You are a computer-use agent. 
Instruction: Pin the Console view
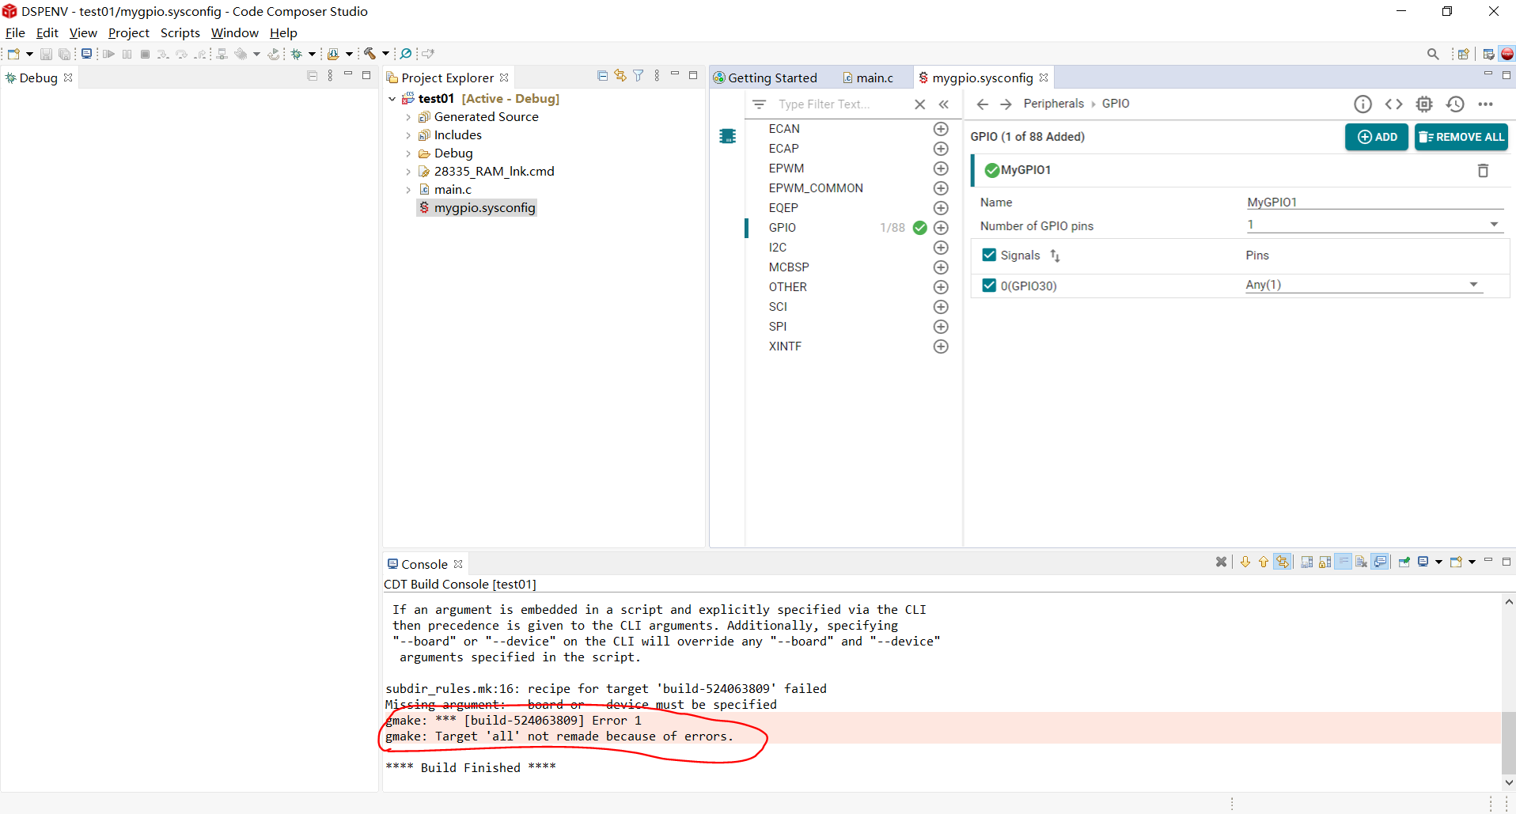[x=1404, y=562]
